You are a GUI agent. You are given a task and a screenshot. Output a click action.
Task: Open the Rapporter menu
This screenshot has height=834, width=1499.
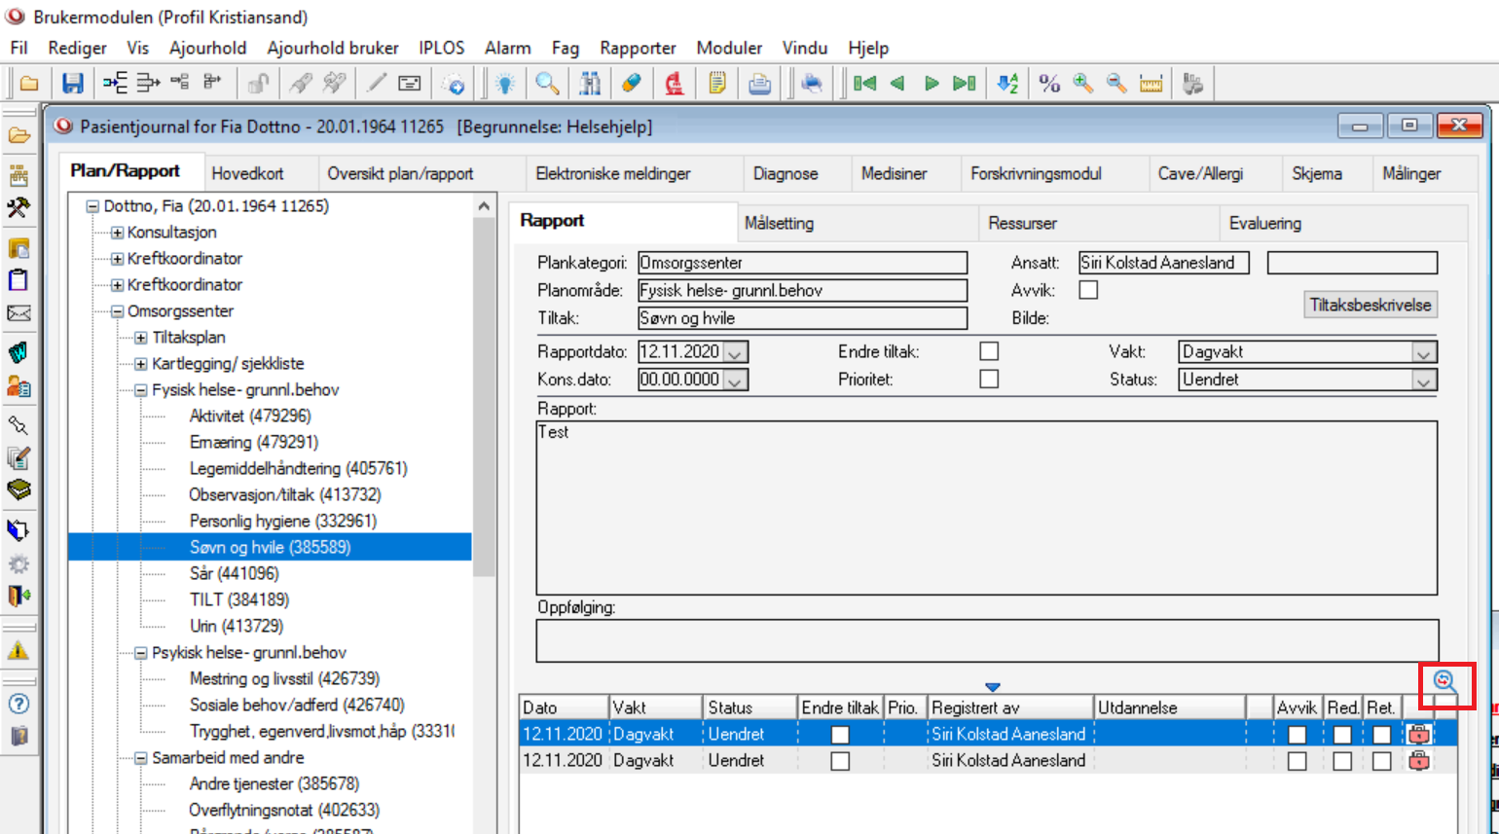pyautogui.click(x=638, y=48)
